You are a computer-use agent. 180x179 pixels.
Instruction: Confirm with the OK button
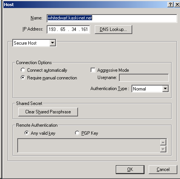[130, 169]
